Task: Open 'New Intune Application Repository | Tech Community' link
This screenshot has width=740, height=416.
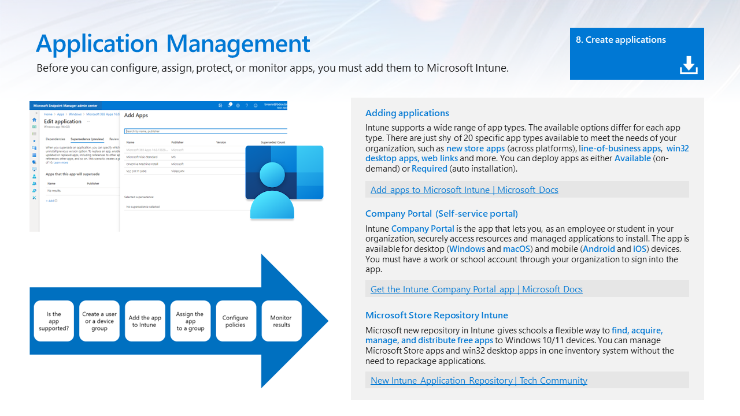Action: 479,380
